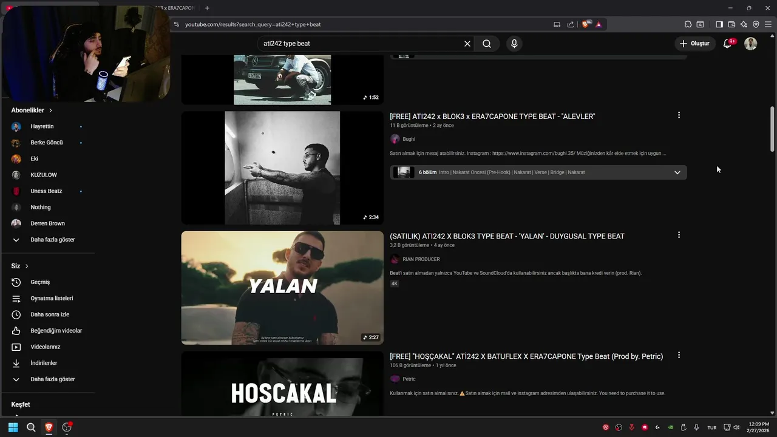Image resolution: width=777 pixels, height=437 pixels.
Task: Click the Brave Rewards triangle icon
Action: point(599,24)
